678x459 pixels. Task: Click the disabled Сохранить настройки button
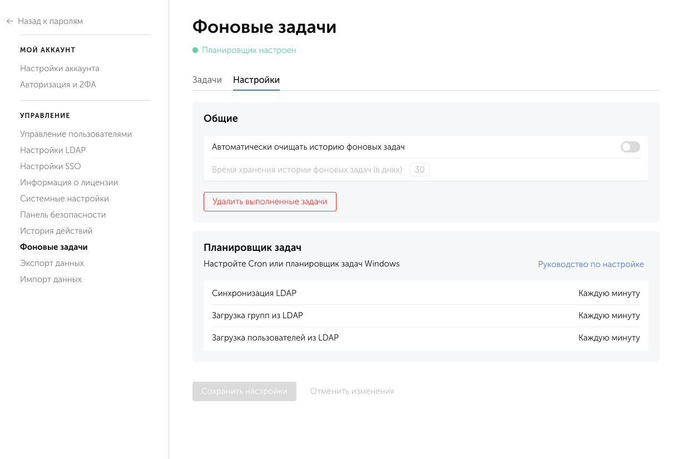point(244,391)
